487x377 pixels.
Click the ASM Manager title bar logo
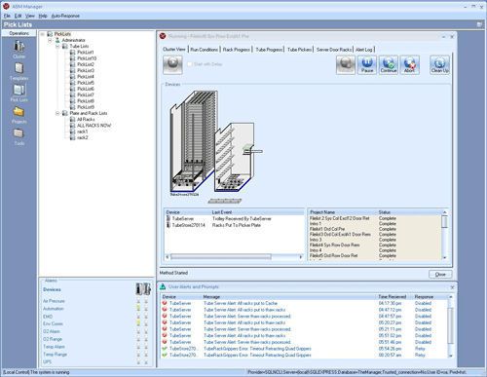click(6, 6)
